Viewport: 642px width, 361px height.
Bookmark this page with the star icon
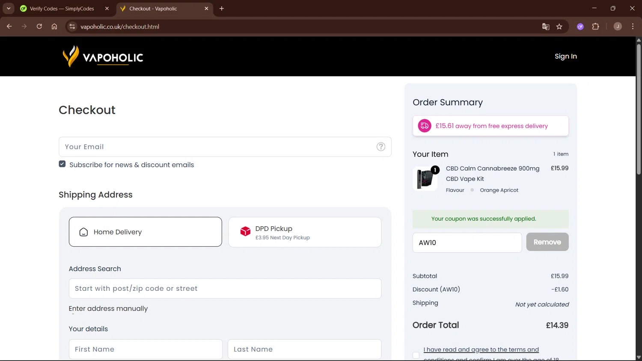[559, 27]
